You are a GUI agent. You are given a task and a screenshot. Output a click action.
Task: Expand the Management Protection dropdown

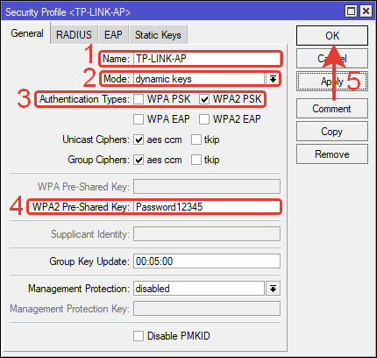[x=273, y=289]
